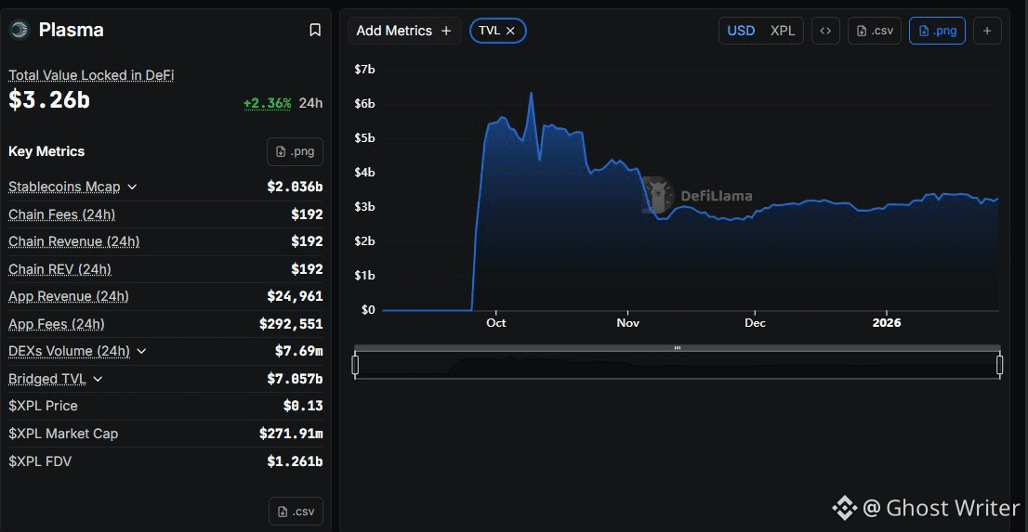Download chart data with .csv button
1028x532 pixels.
875,31
